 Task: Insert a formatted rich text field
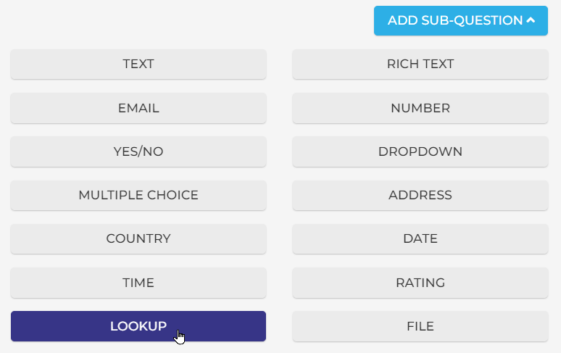[420, 64]
